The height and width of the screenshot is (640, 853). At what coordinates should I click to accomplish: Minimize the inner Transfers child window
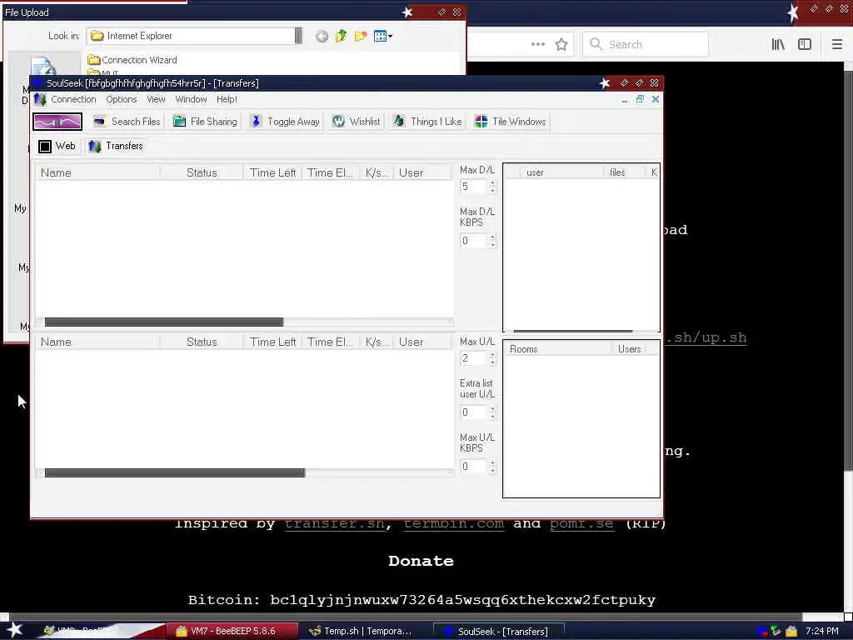coord(625,100)
